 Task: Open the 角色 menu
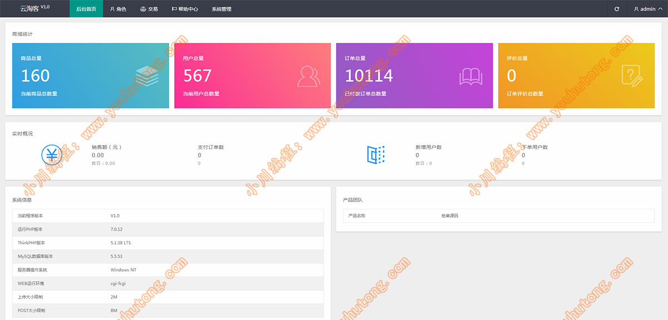pyautogui.click(x=118, y=9)
